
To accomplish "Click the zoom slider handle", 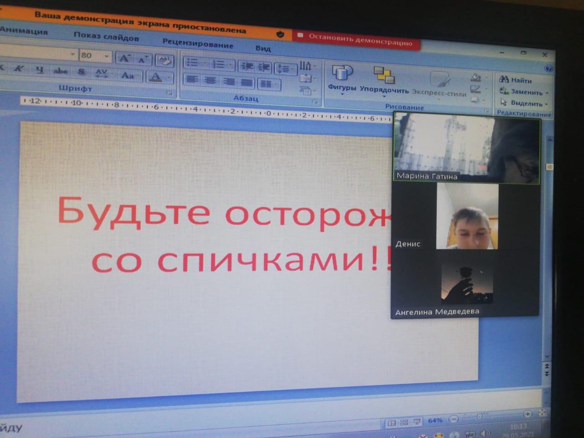I will [479, 417].
